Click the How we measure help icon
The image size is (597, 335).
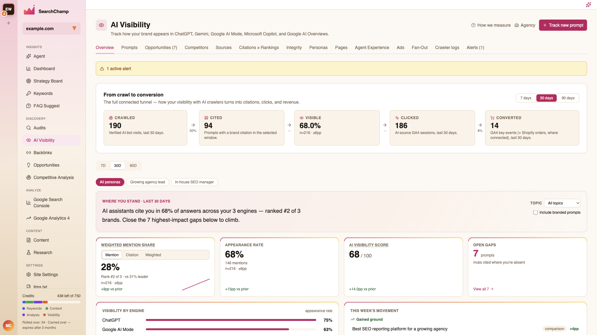(473, 25)
